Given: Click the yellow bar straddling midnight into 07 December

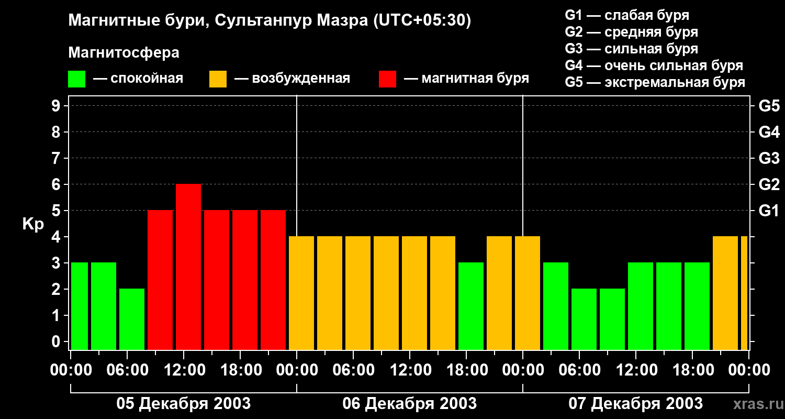Looking at the screenshot, I should [528, 293].
